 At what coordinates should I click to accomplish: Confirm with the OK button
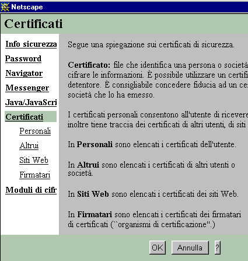pos(158,248)
